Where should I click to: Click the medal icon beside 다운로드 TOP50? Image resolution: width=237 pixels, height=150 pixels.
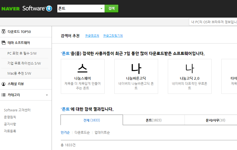pyautogui.click(x=4, y=32)
